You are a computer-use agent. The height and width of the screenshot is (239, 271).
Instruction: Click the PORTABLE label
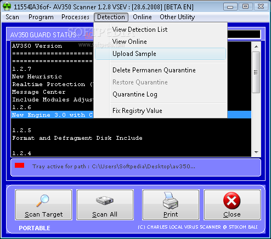pyautogui.click(x=35, y=228)
